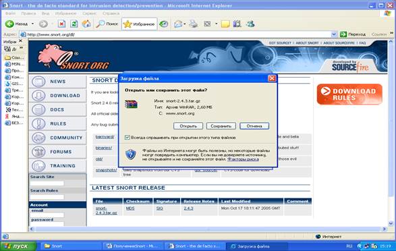Click the SIG signature link
Image resolution: width=396 pixels, height=251 pixels.
click(x=160, y=208)
